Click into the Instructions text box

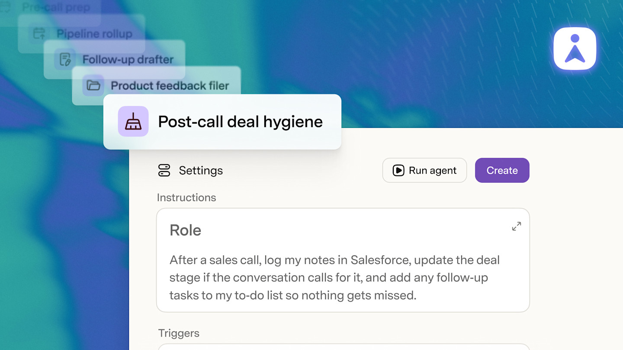343,260
